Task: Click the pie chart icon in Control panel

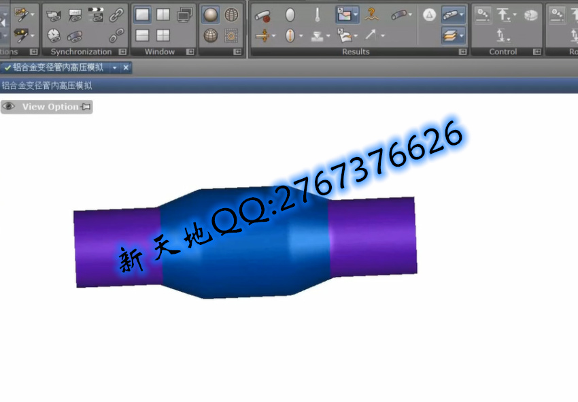Action: pyautogui.click(x=530, y=14)
